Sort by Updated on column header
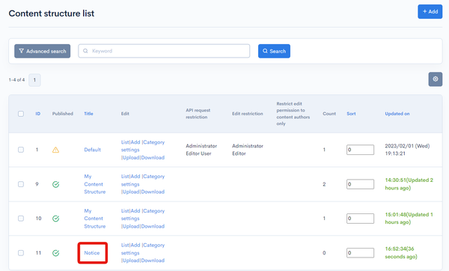The width and height of the screenshot is (449, 271). point(397,114)
